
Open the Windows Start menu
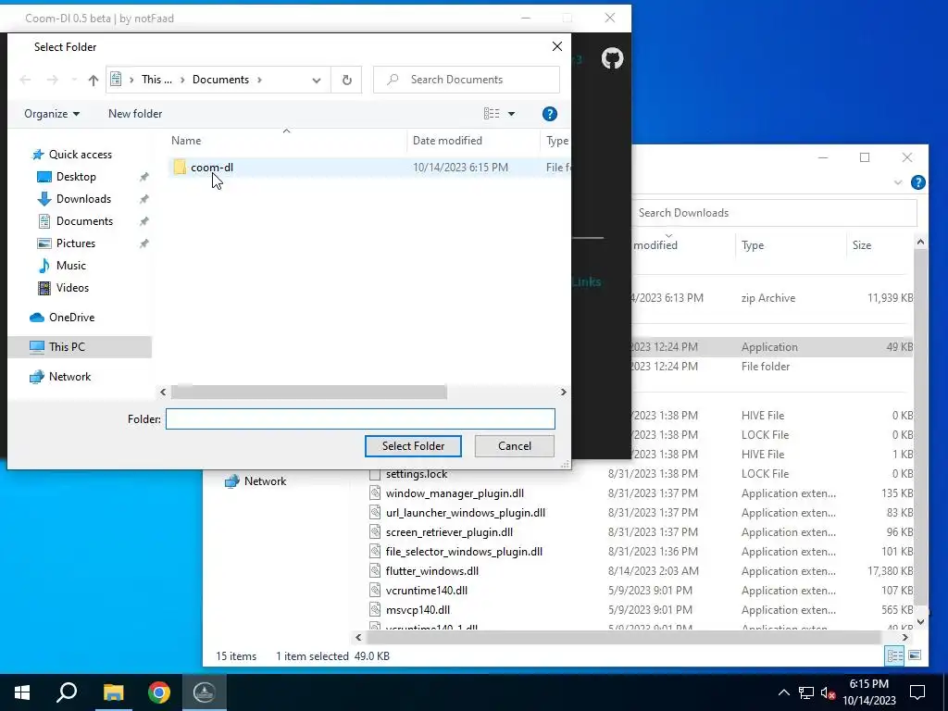pos(22,692)
